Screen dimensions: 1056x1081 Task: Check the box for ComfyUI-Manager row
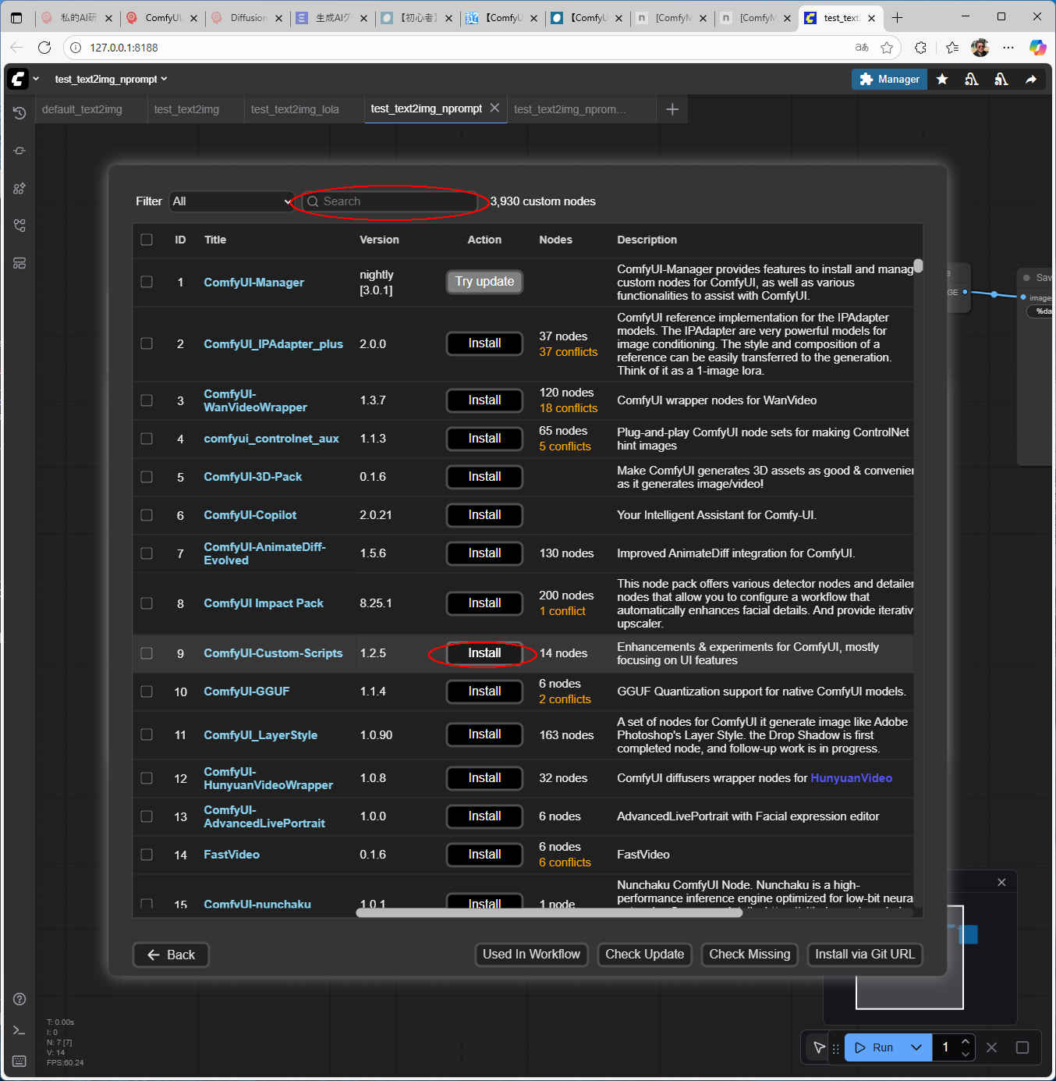(147, 282)
